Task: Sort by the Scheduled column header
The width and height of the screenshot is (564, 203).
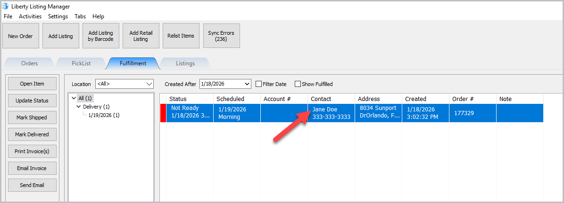Action: pyautogui.click(x=237, y=99)
